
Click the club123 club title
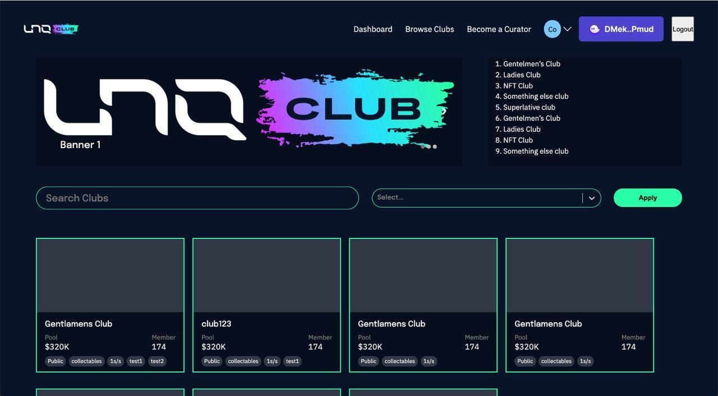(217, 324)
